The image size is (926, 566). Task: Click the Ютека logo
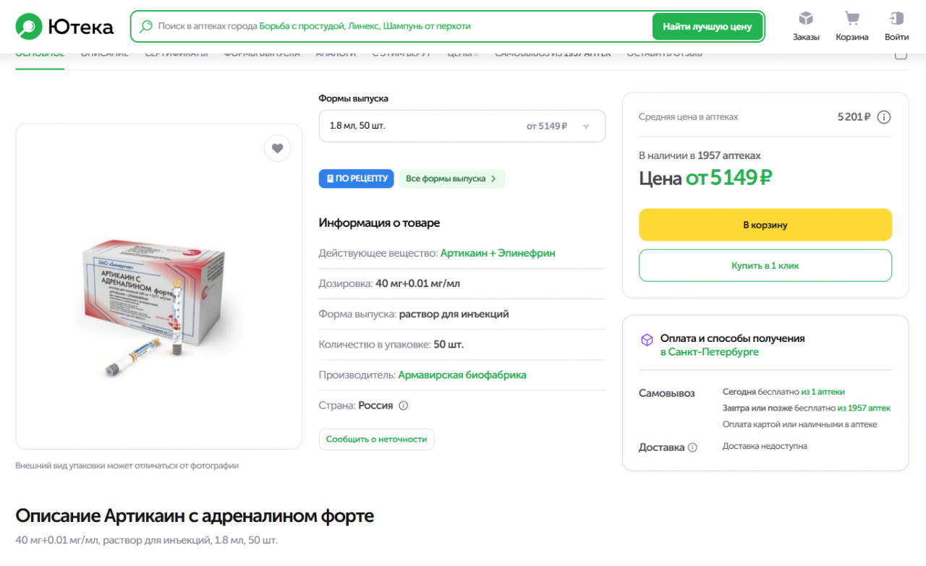[x=64, y=27]
